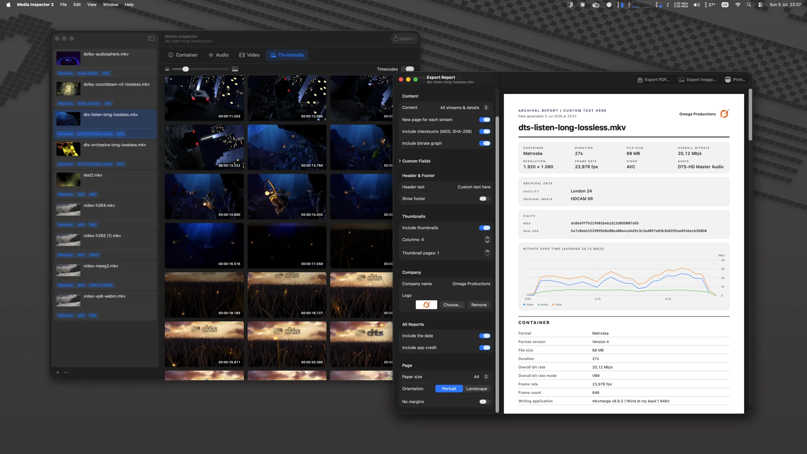Click the Print... button

735,79
